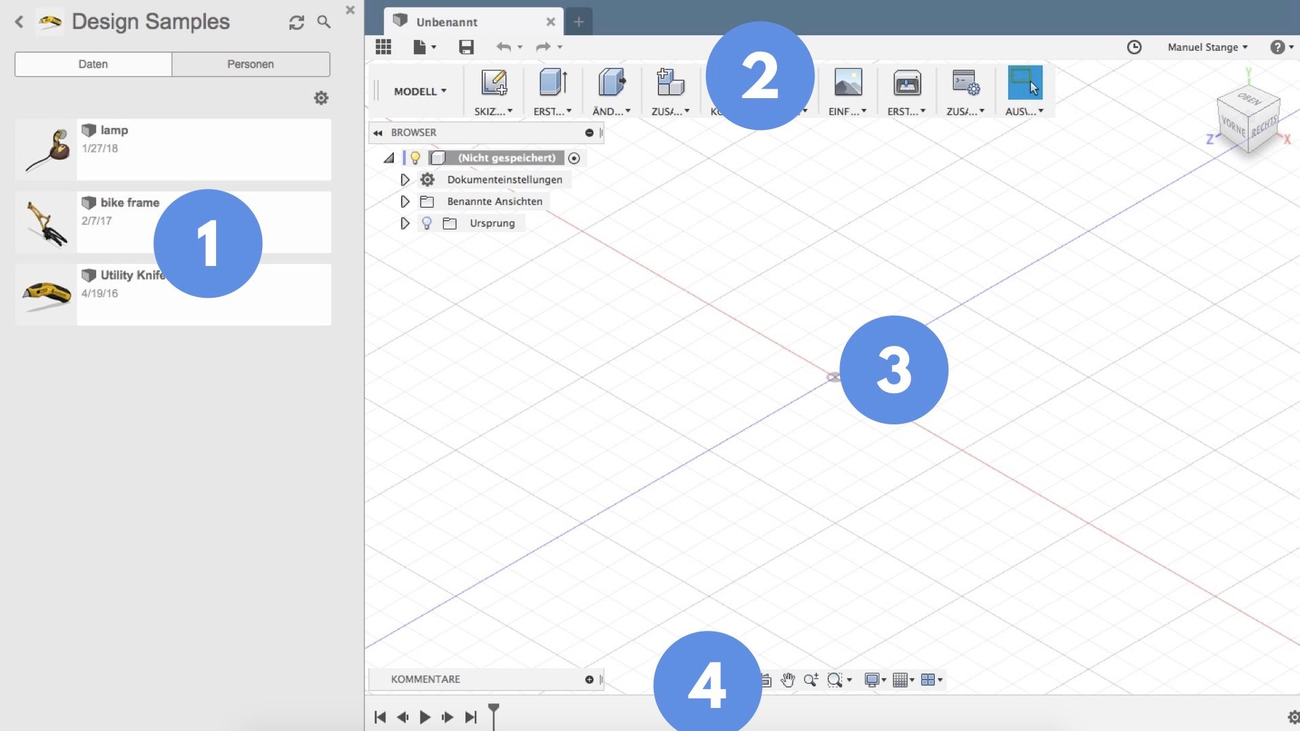The width and height of the screenshot is (1300, 731).
Task: Toggle Ursprung folder visibility lightbulb
Action: point(427,223)
